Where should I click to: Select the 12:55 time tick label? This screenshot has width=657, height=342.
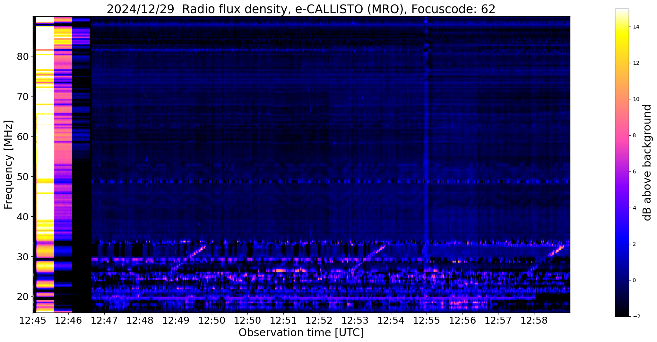(x=427, y=320)
